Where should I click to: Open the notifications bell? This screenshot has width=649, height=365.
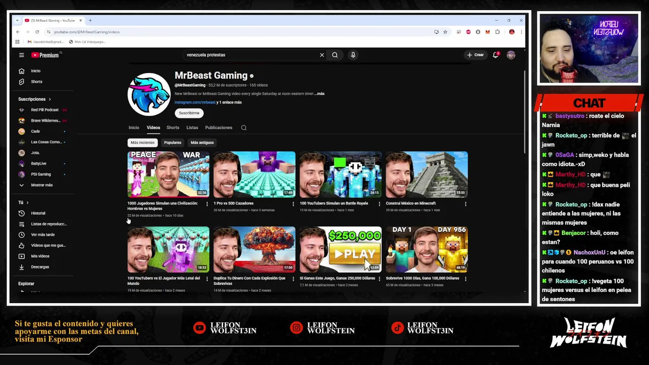[495, 55]
